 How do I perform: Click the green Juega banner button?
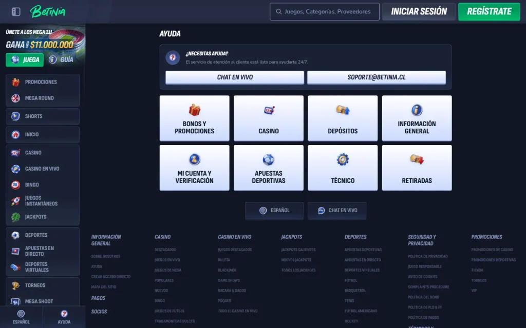pos(25,60)
